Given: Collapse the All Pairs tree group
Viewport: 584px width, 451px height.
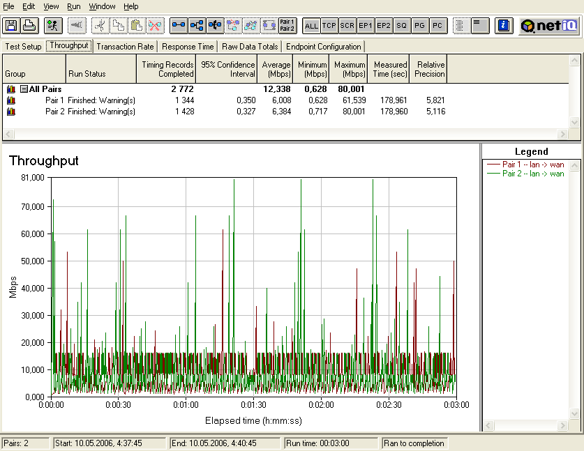Looking at the screenshot, I should pyautogui.click(x=24, y=89).
